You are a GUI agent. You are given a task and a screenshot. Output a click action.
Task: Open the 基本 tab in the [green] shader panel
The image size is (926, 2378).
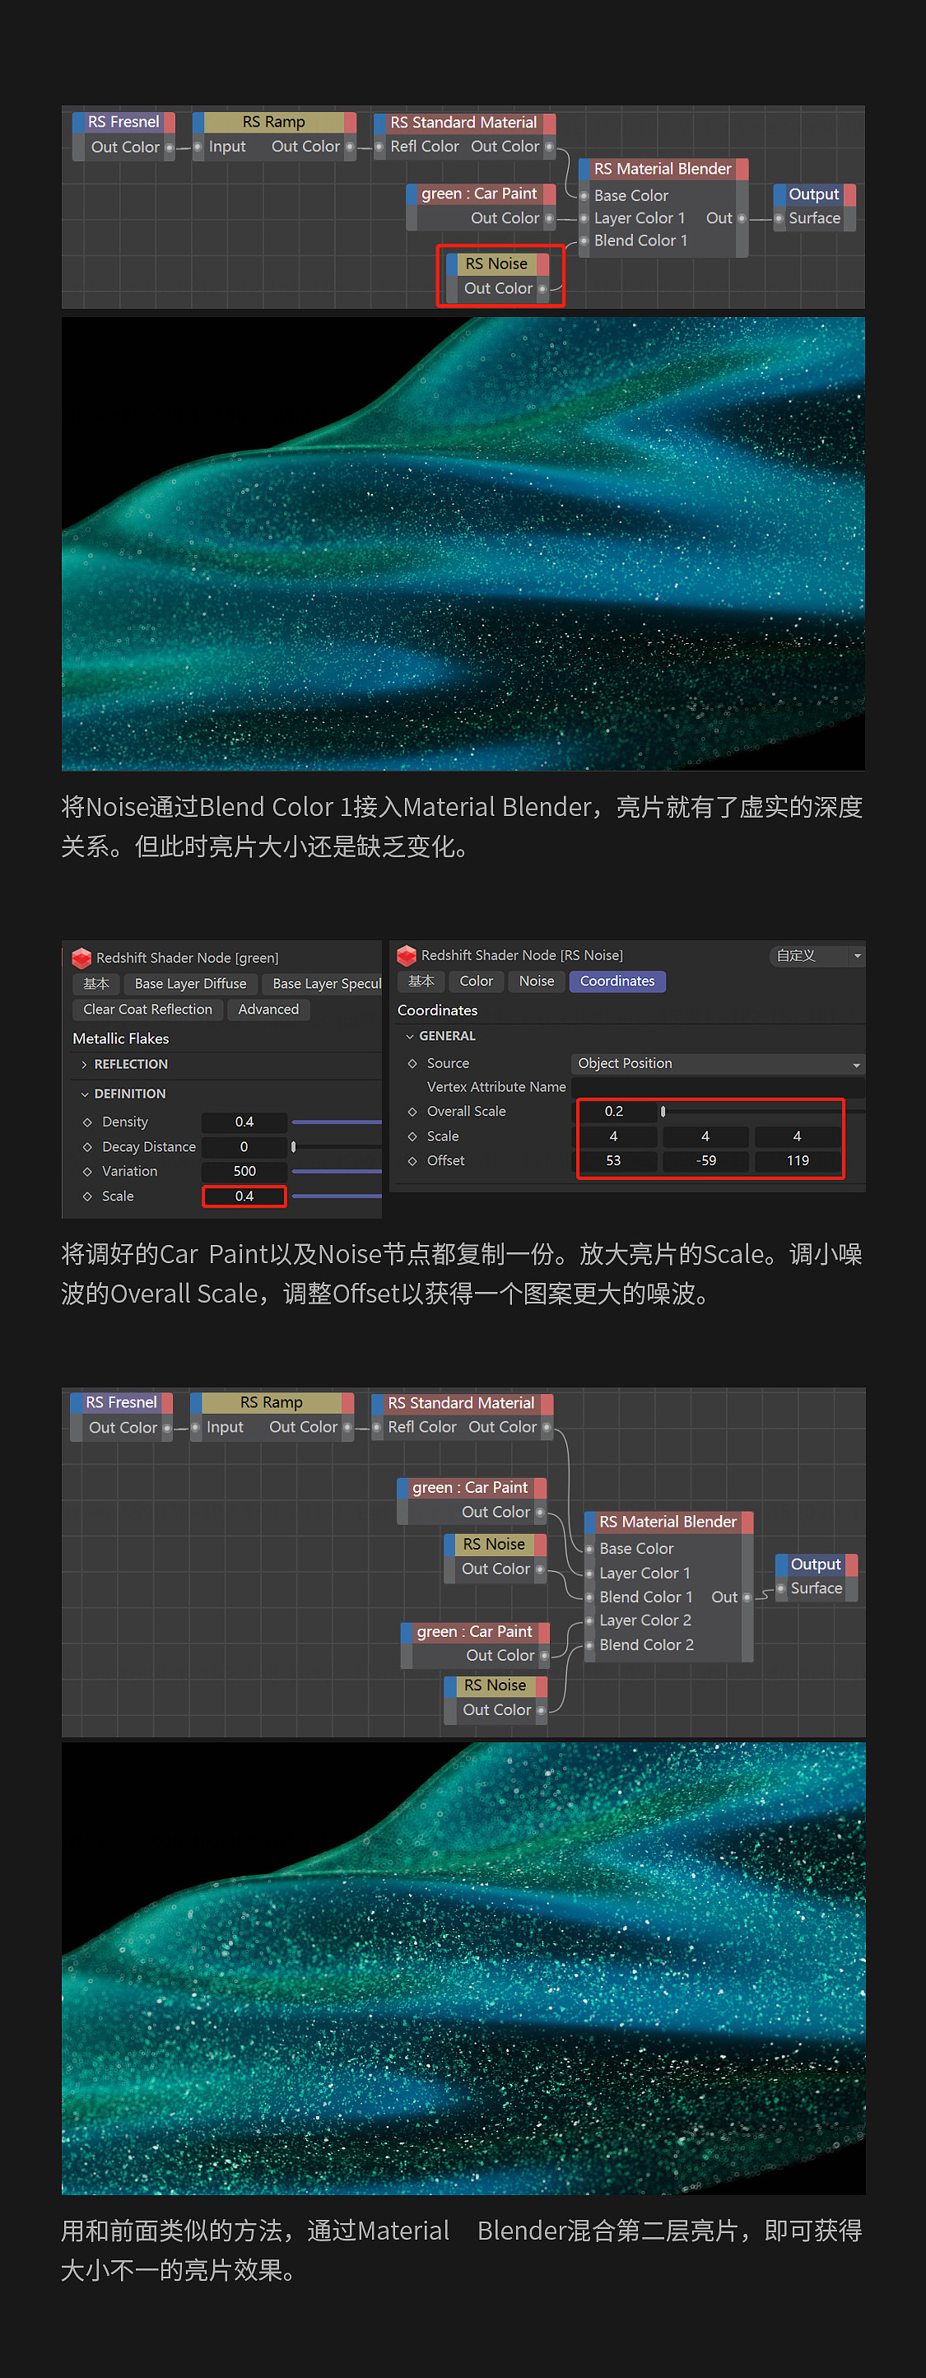(96, 984)
